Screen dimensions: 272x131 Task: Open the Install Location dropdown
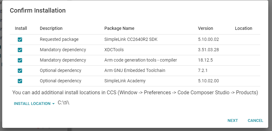[32, 104]
